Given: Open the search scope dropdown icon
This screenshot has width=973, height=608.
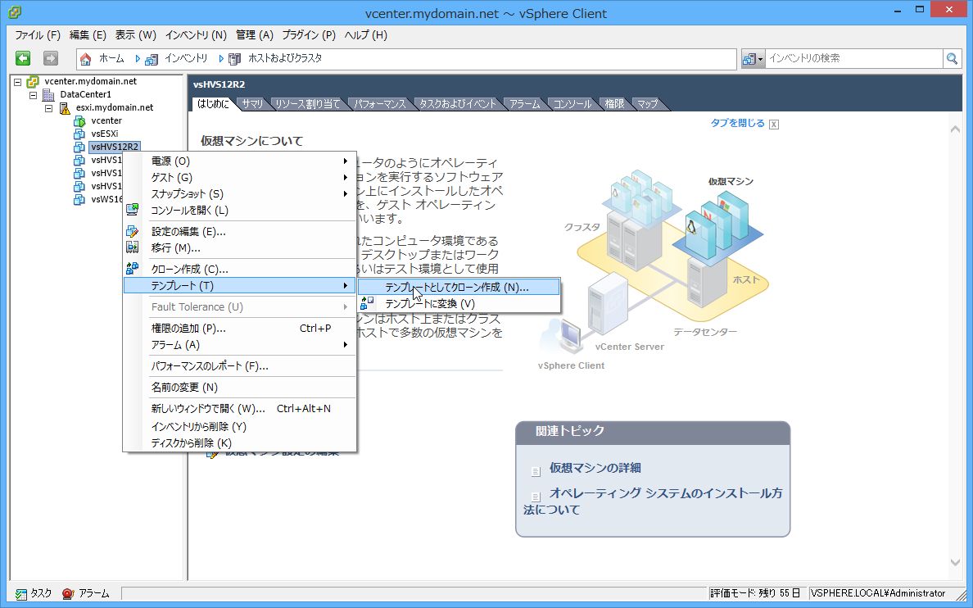Looking at the screenshot, I should 752,59.
